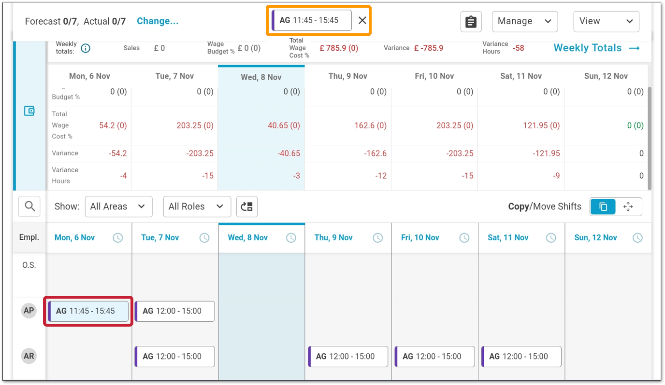Image resolution: width=665 pixels, height=385 pixels.
Task: Click clock icon for Mon, 6 Nov
Action: 118,238
